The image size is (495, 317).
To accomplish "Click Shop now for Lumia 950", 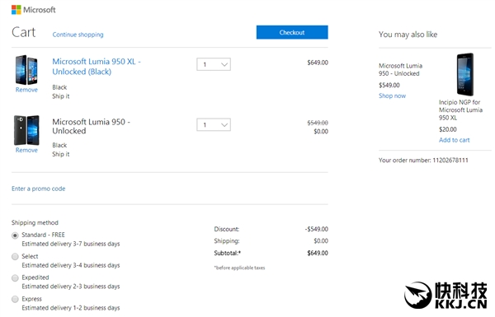I will (x=392, y=96).
